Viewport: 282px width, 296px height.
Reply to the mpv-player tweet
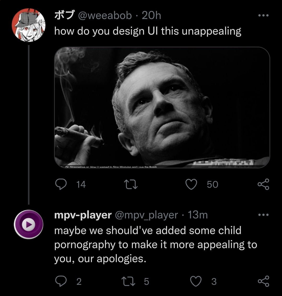61,281
